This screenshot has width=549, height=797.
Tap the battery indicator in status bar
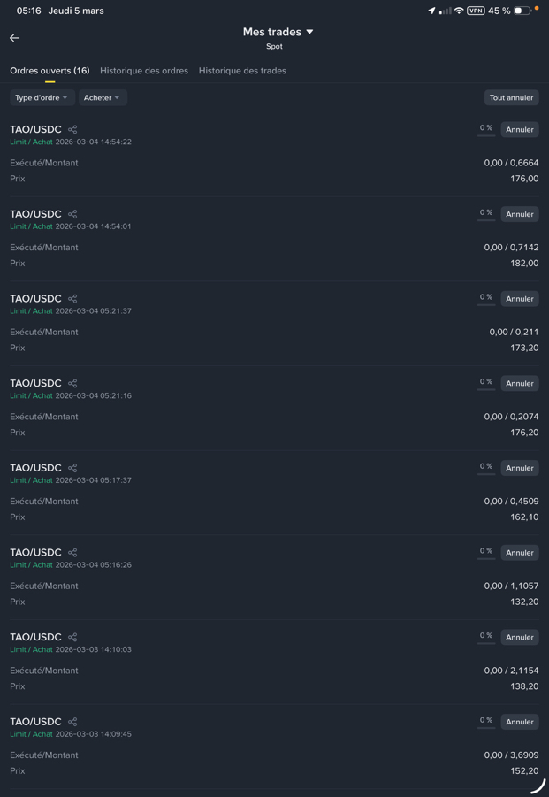[x=522, y=11]
